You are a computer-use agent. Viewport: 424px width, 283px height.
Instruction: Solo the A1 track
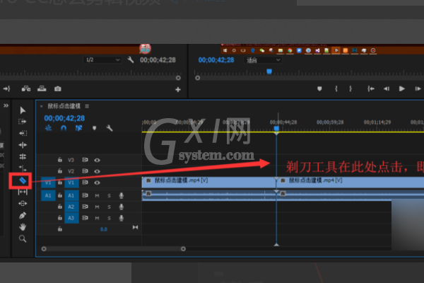(x=110, y=195)
